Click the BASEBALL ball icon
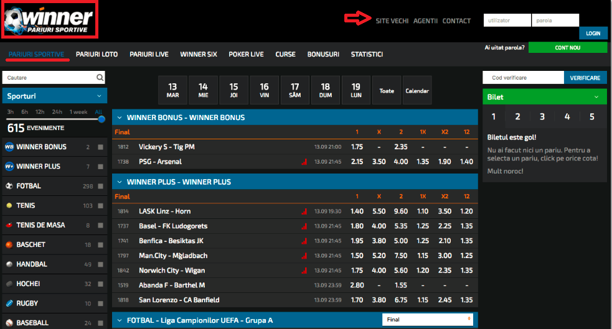Screen dimensions: 612x329 [9, 322]
